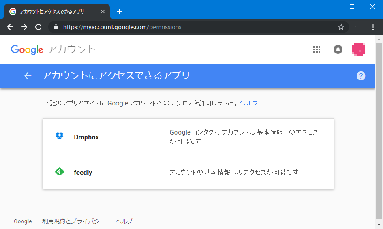Minimize the Chrome window
Screen dimensions: 383x229
pyautogui.click(x=332, y=7)
